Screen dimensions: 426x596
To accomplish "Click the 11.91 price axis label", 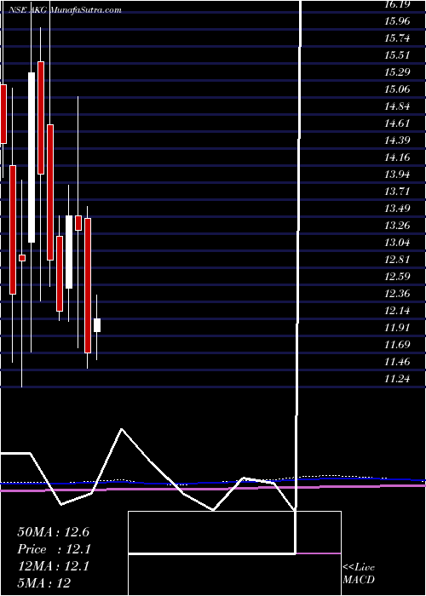I will 397,328.
